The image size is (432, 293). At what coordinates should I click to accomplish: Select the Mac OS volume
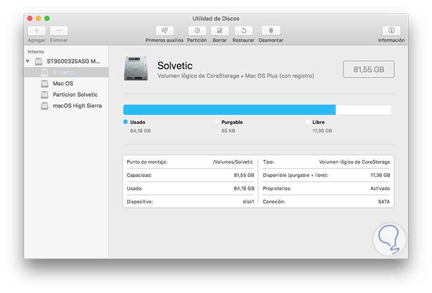point(67,83)
